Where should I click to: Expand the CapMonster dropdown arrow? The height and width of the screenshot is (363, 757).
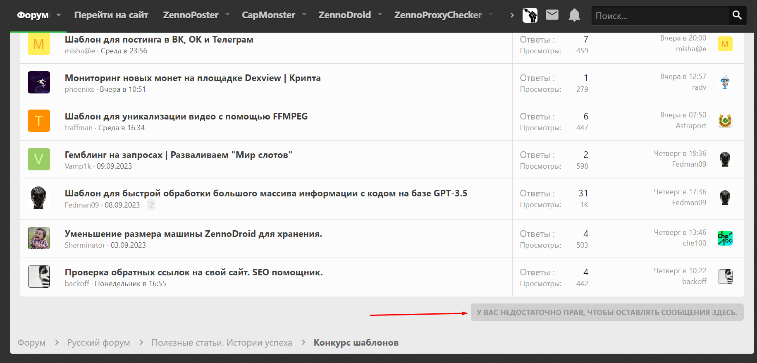coord(304,15)
